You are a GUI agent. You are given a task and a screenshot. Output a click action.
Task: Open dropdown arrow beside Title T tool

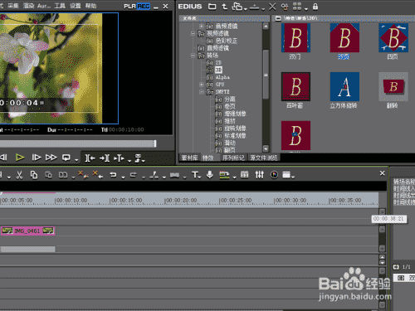[199, 177]
